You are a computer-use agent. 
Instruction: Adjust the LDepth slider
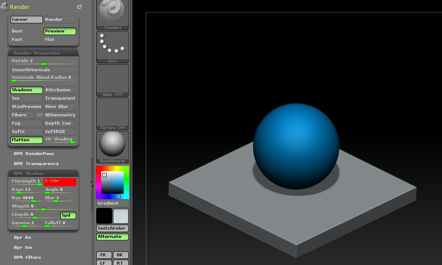[35, 215]
